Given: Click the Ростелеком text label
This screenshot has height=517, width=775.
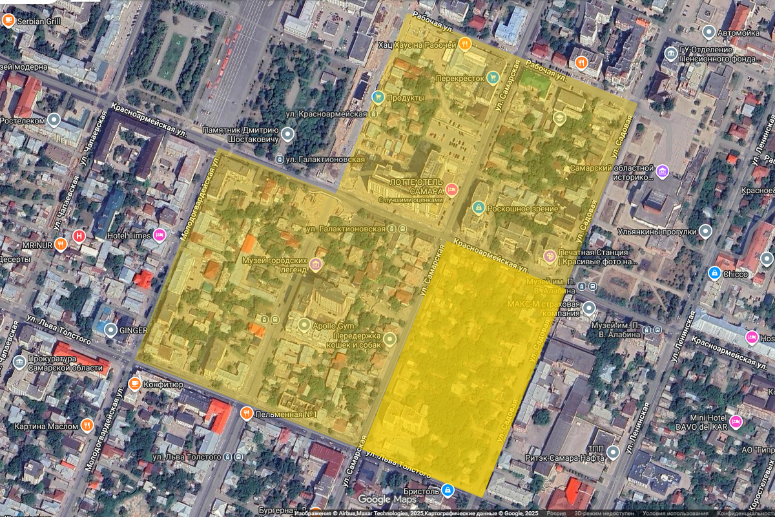Looking at the screenshot, I should (x=23, y=121).
